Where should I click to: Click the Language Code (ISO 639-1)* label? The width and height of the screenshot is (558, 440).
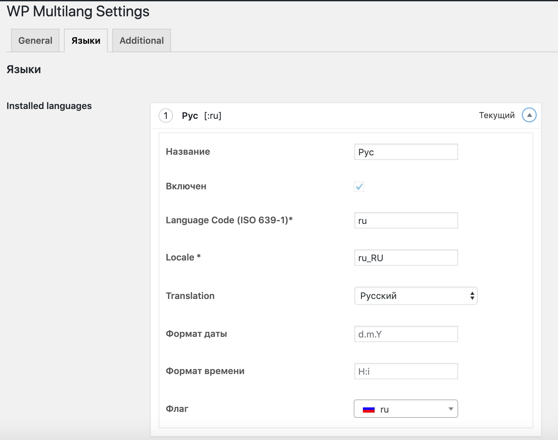[229, 220]
